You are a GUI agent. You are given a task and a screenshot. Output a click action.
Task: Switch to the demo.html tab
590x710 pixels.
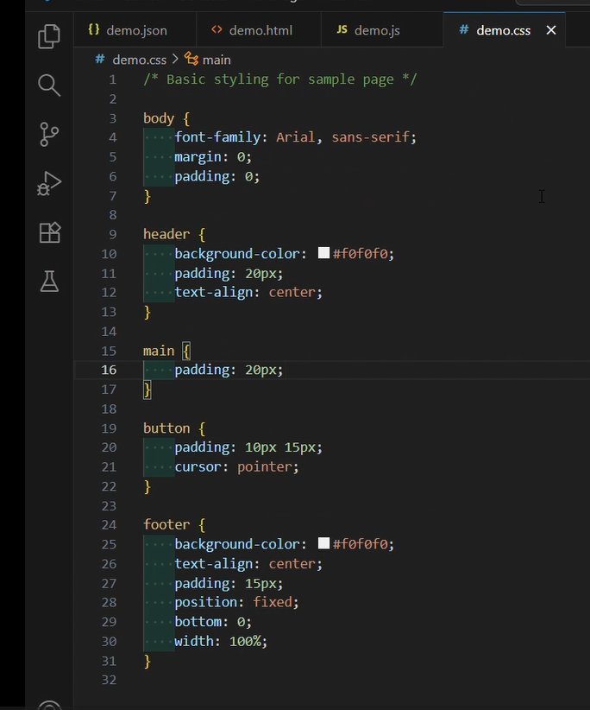pos(260,30)
